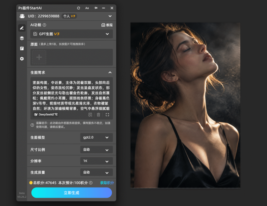Open the 生图模型 gpt2.0 dropdown
Screen dimensions: 267x206
point(96,138)
